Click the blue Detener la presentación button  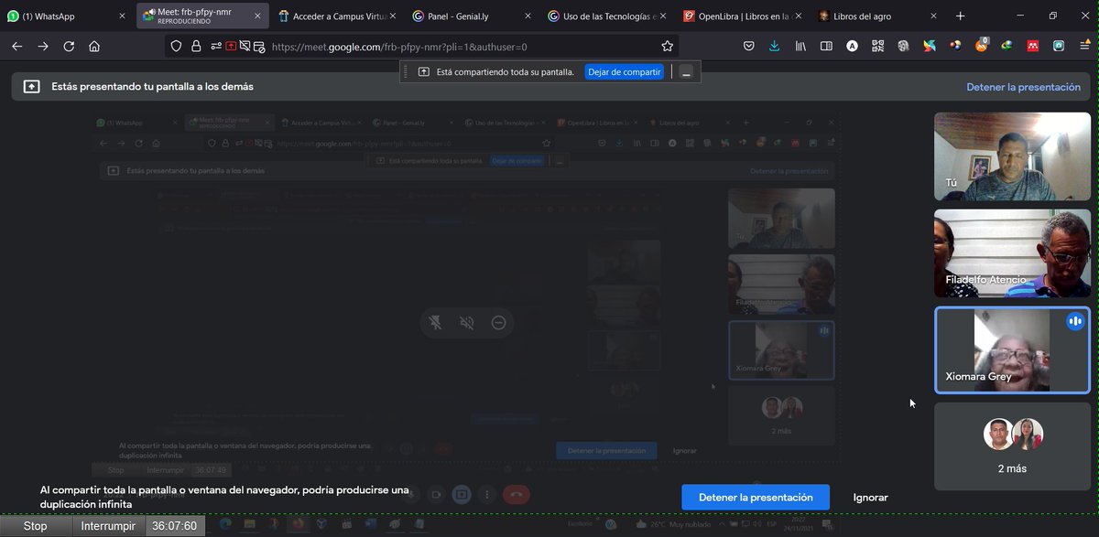756,498
